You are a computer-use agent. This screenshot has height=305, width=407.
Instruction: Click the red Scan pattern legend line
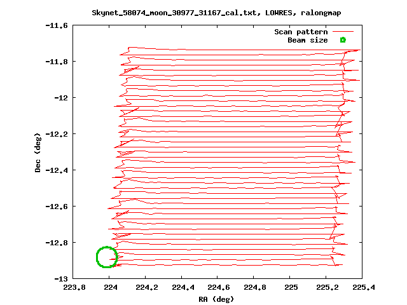(x=343, y=32)
